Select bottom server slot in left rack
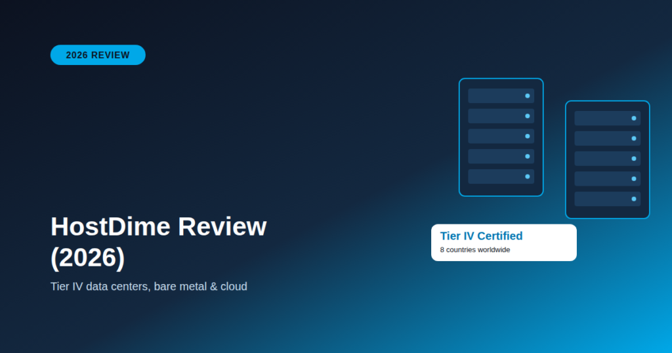Image resolution: width=672 pixels, height=353 pixels. click(501, 176)
